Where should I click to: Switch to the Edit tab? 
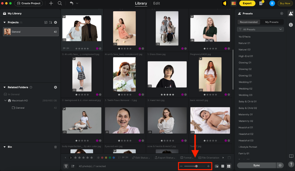click(156, 3)
